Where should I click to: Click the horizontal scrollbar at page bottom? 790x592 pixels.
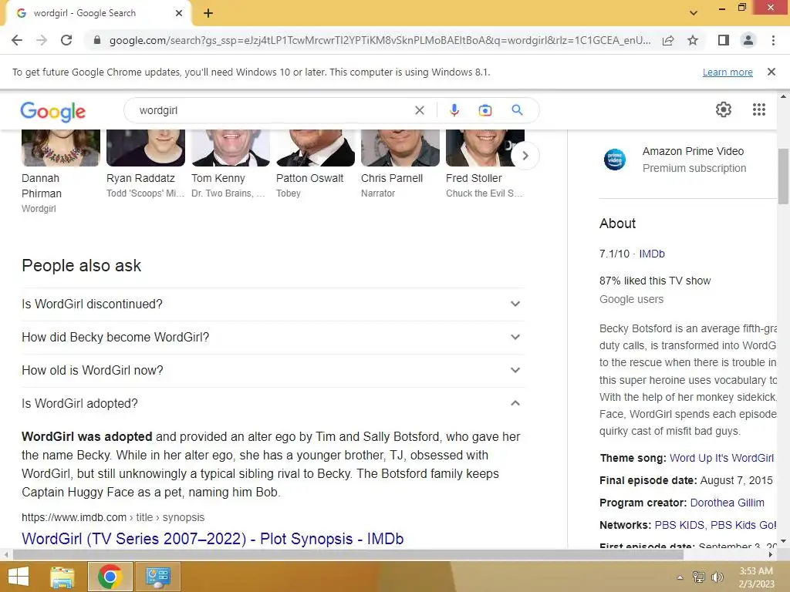348,555
